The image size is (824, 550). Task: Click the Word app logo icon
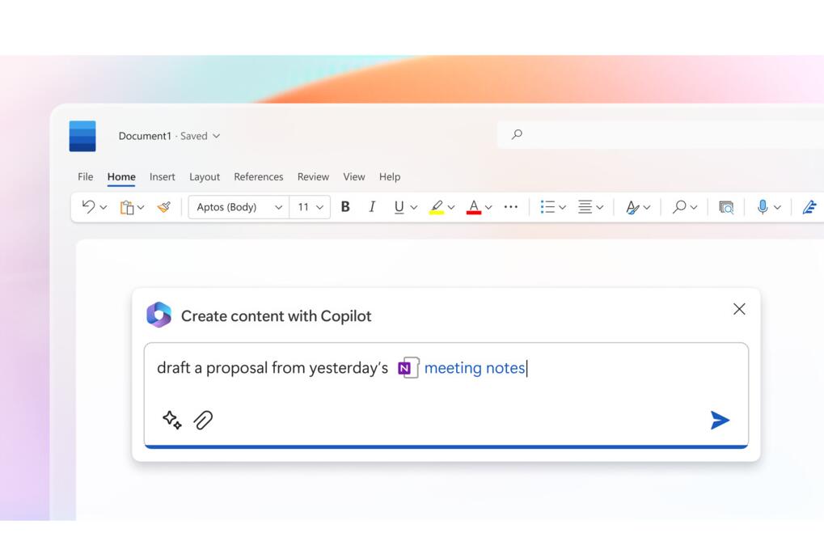pos(82,136)
